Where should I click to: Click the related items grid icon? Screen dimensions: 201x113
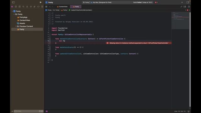46,7
